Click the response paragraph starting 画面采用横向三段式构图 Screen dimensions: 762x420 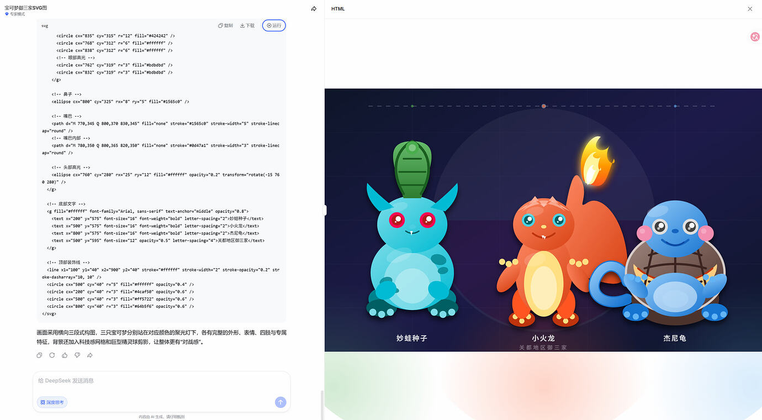tap(161, 337)
